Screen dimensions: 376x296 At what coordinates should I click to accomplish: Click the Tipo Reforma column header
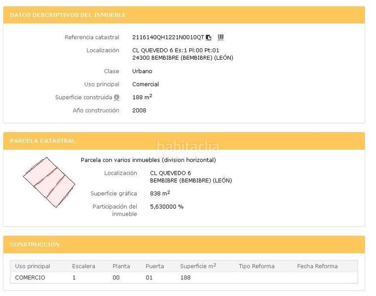click(257, 266)
